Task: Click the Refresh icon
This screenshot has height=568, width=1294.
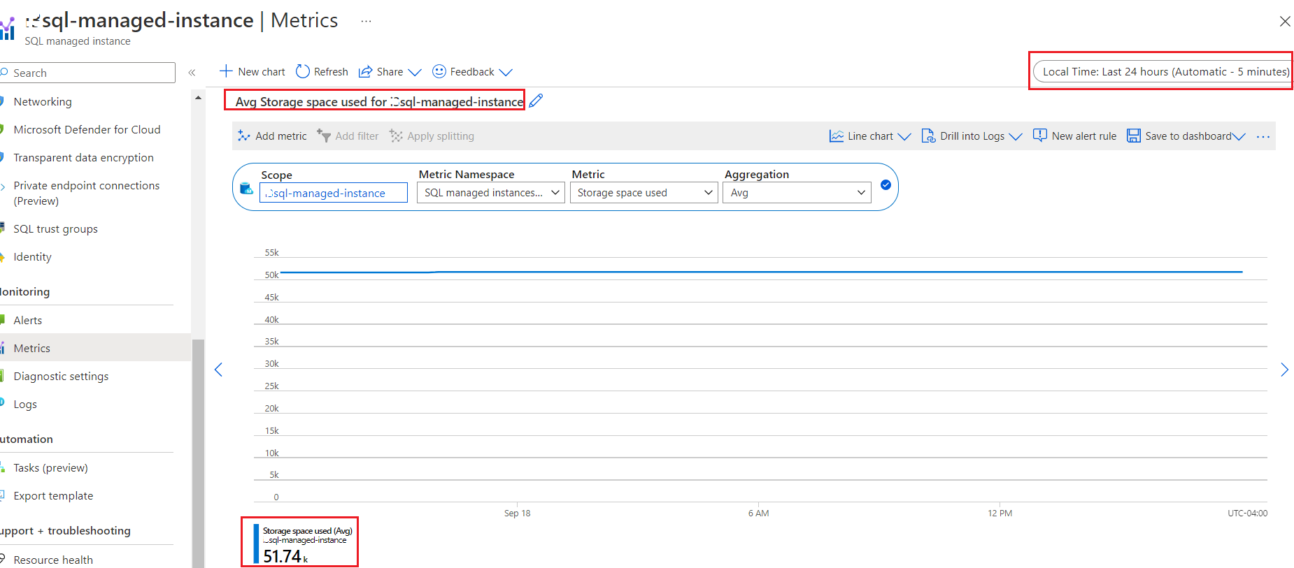Action: point(303,71)
